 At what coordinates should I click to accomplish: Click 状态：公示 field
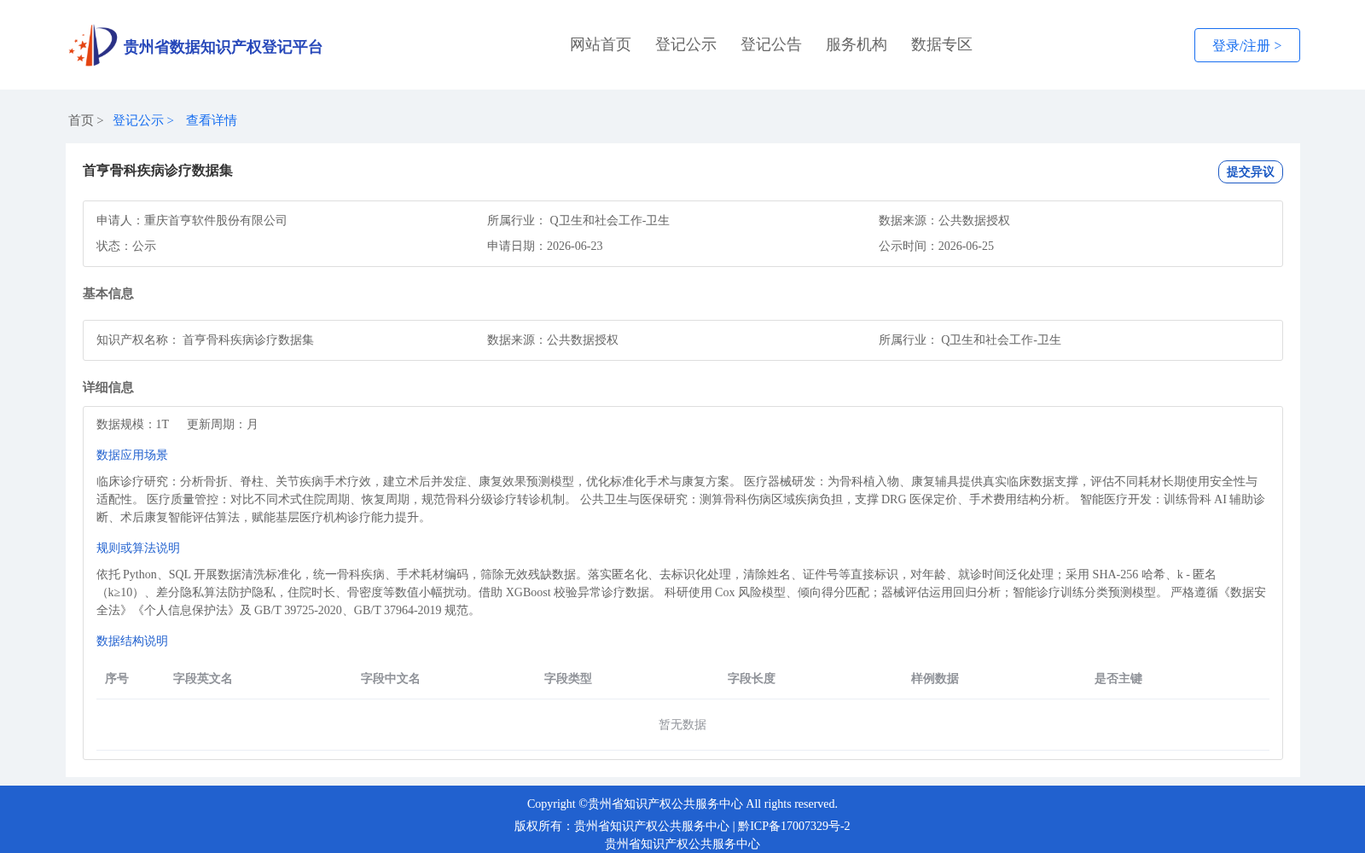126,246
